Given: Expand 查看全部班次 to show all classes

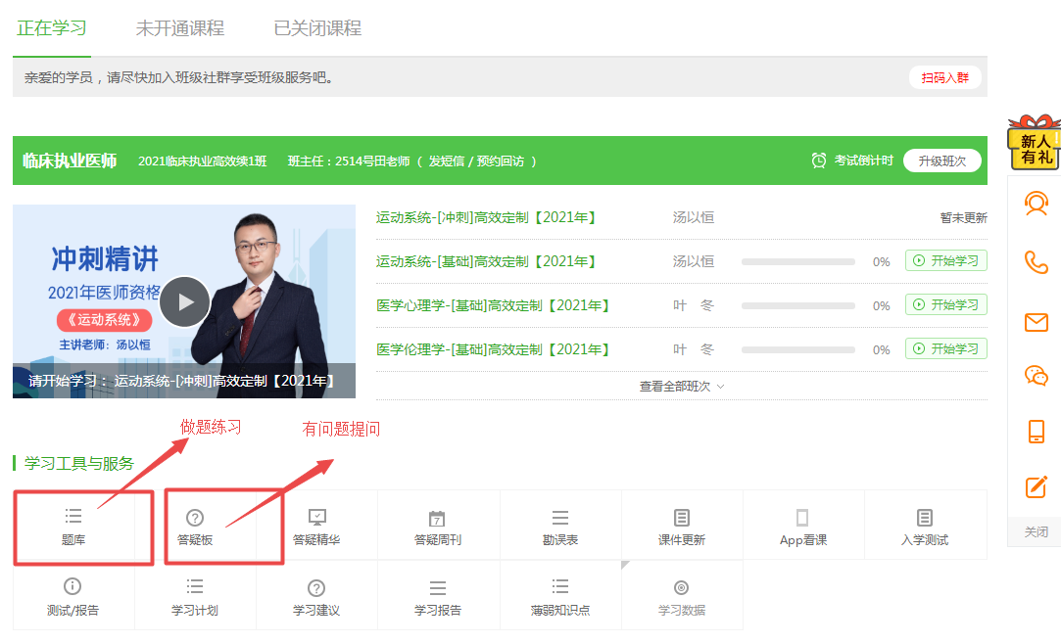Looking at the screenshot, I should click(x=680, y=386).
